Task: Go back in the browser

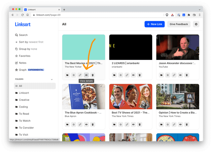Action: (x=12, y=15)
